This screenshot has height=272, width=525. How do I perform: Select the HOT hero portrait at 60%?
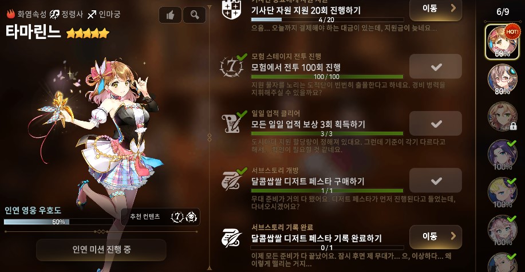(502, 42)
